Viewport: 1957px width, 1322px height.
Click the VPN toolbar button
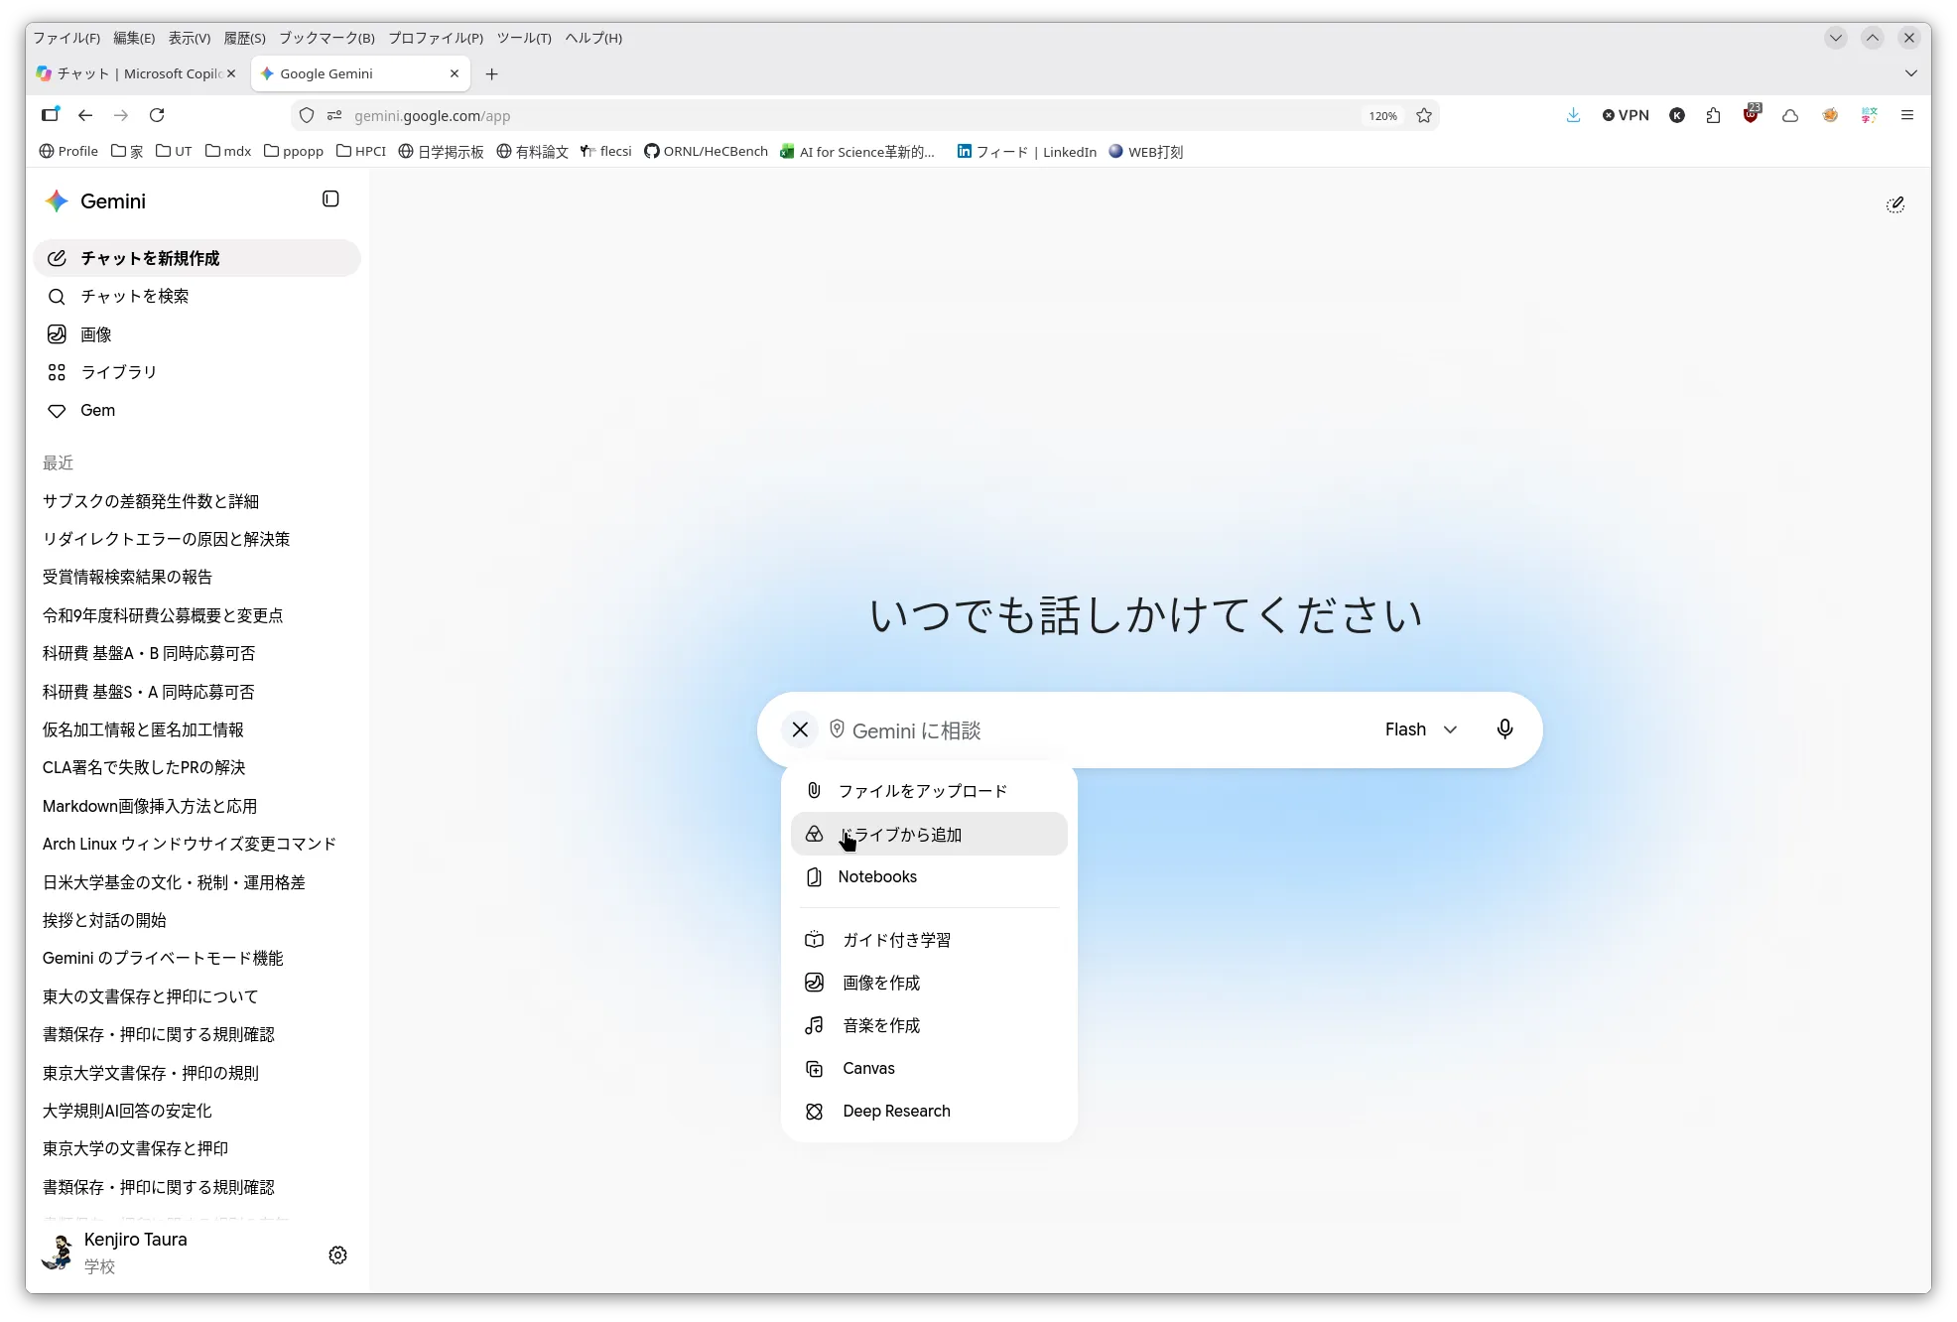[x=1626, y=115]
